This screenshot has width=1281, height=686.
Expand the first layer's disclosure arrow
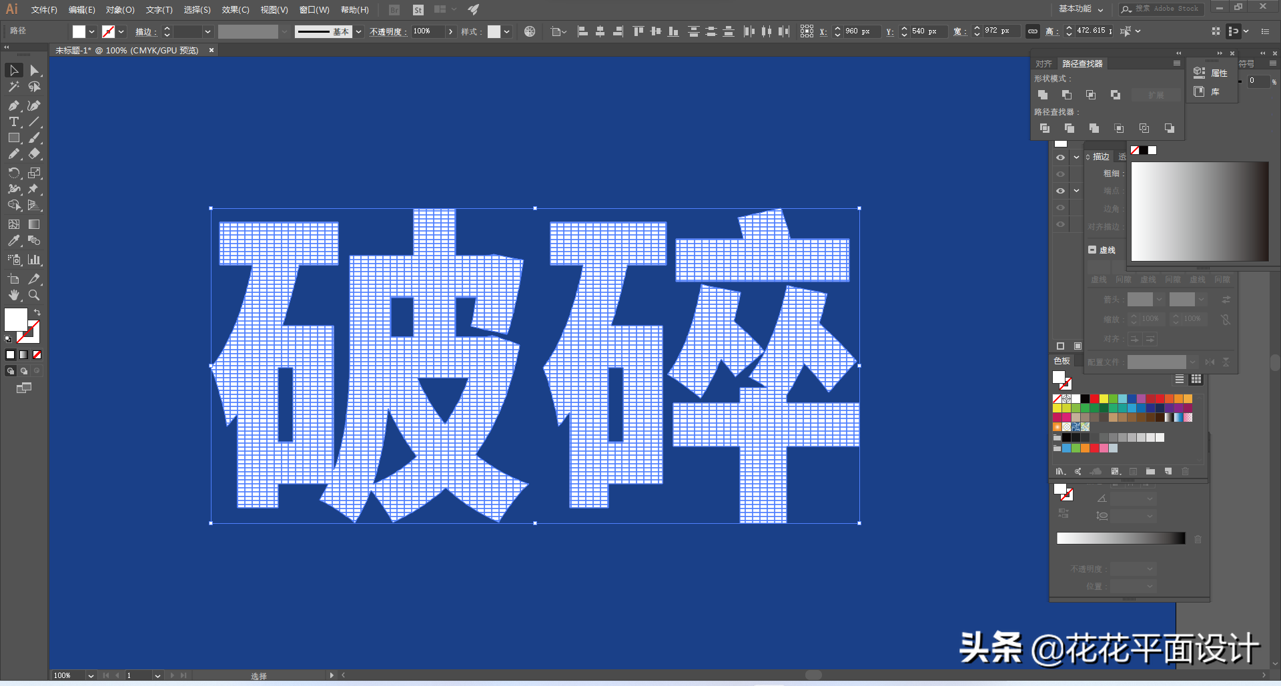tap(1076, 157)
